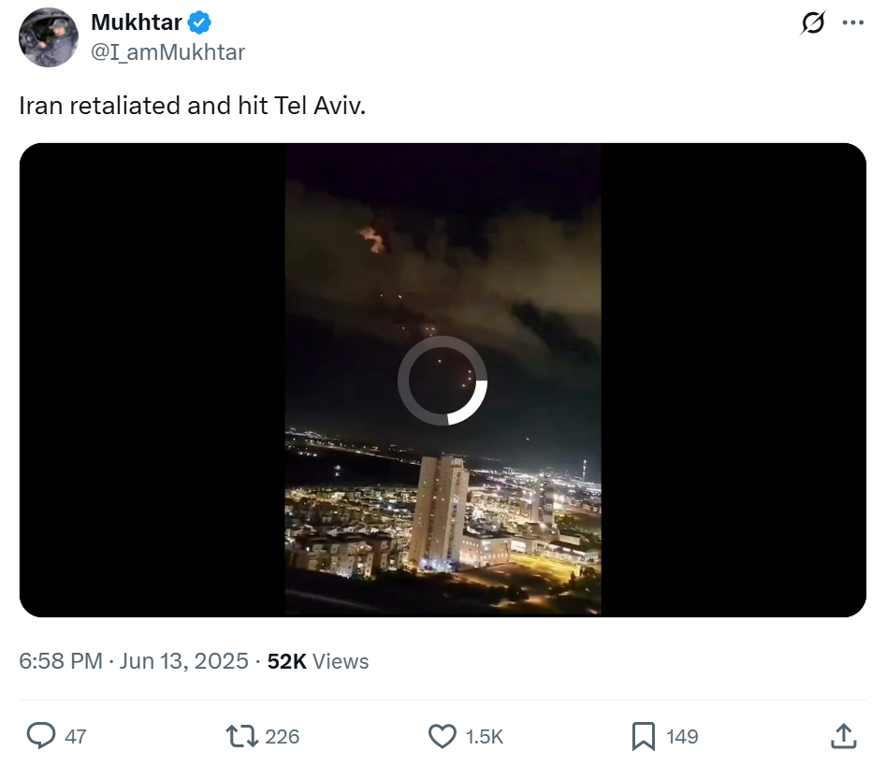Image resolution: width=885 pixels, height=765 pixels.
Task: Click the 47 replies count
Action: 76,737
